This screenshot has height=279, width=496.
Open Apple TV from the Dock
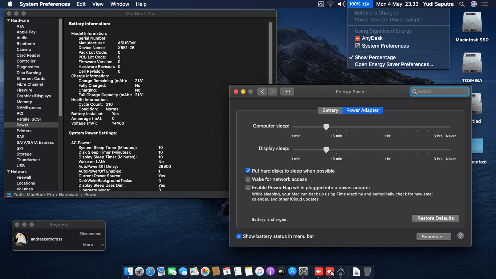(x=281, y=271)
